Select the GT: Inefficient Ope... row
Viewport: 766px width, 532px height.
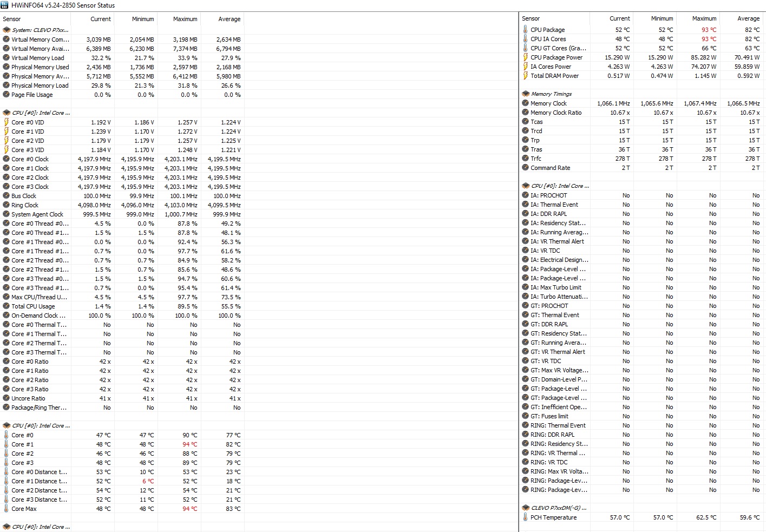(x=642, y=406)
